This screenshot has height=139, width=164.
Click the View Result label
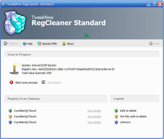point(54,83)
